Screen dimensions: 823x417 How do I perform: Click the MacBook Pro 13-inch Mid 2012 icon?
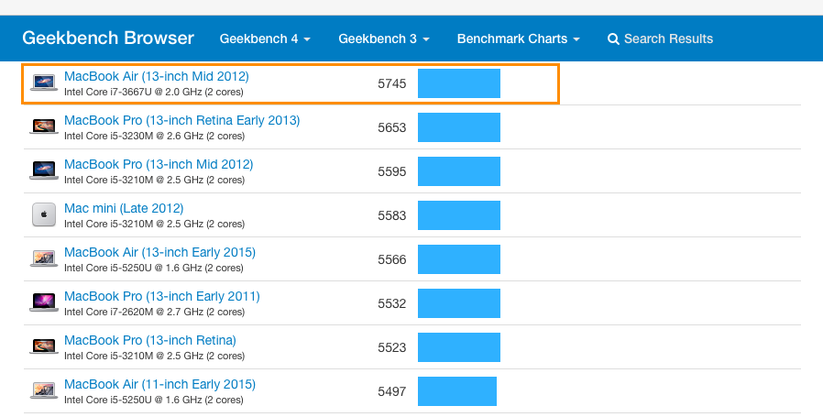coord(44,170)
